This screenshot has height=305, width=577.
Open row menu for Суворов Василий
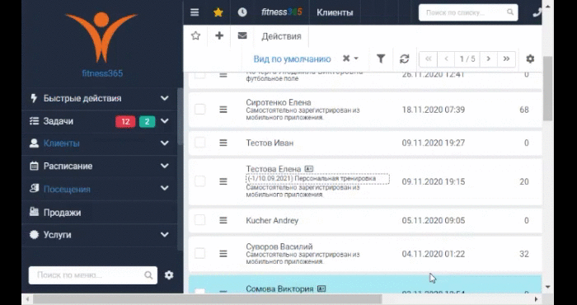[x=223, y=254]
